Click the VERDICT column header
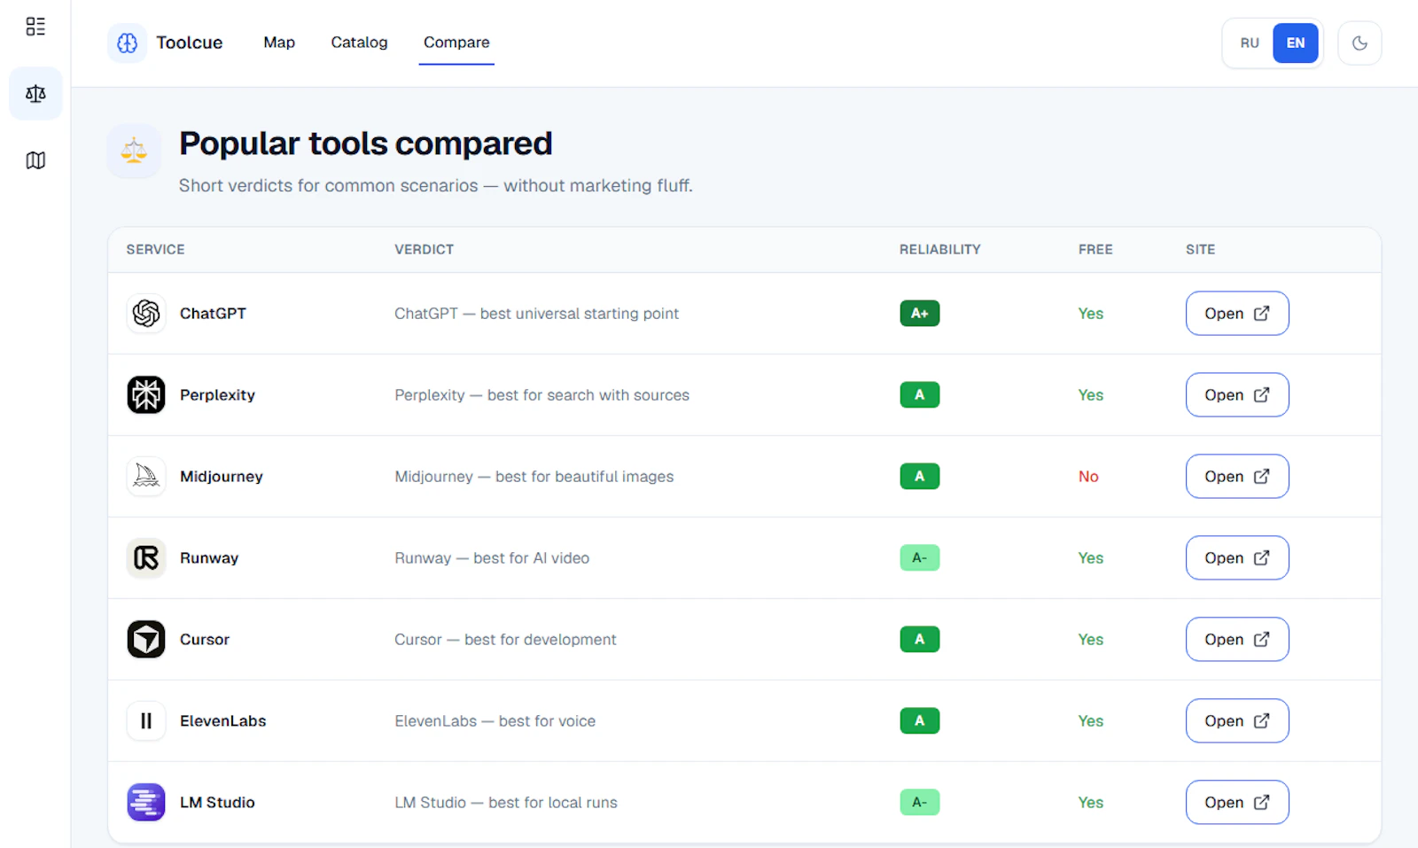Screen dimensions: 1418x848 point(424,249)
